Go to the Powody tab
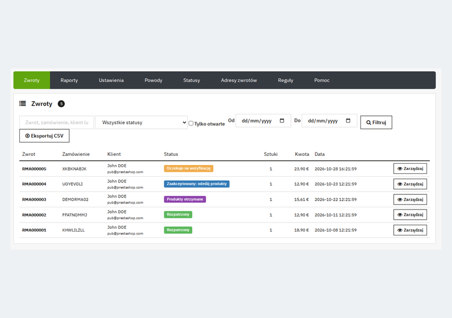This screenshot has width=452, height=318. 153,80
